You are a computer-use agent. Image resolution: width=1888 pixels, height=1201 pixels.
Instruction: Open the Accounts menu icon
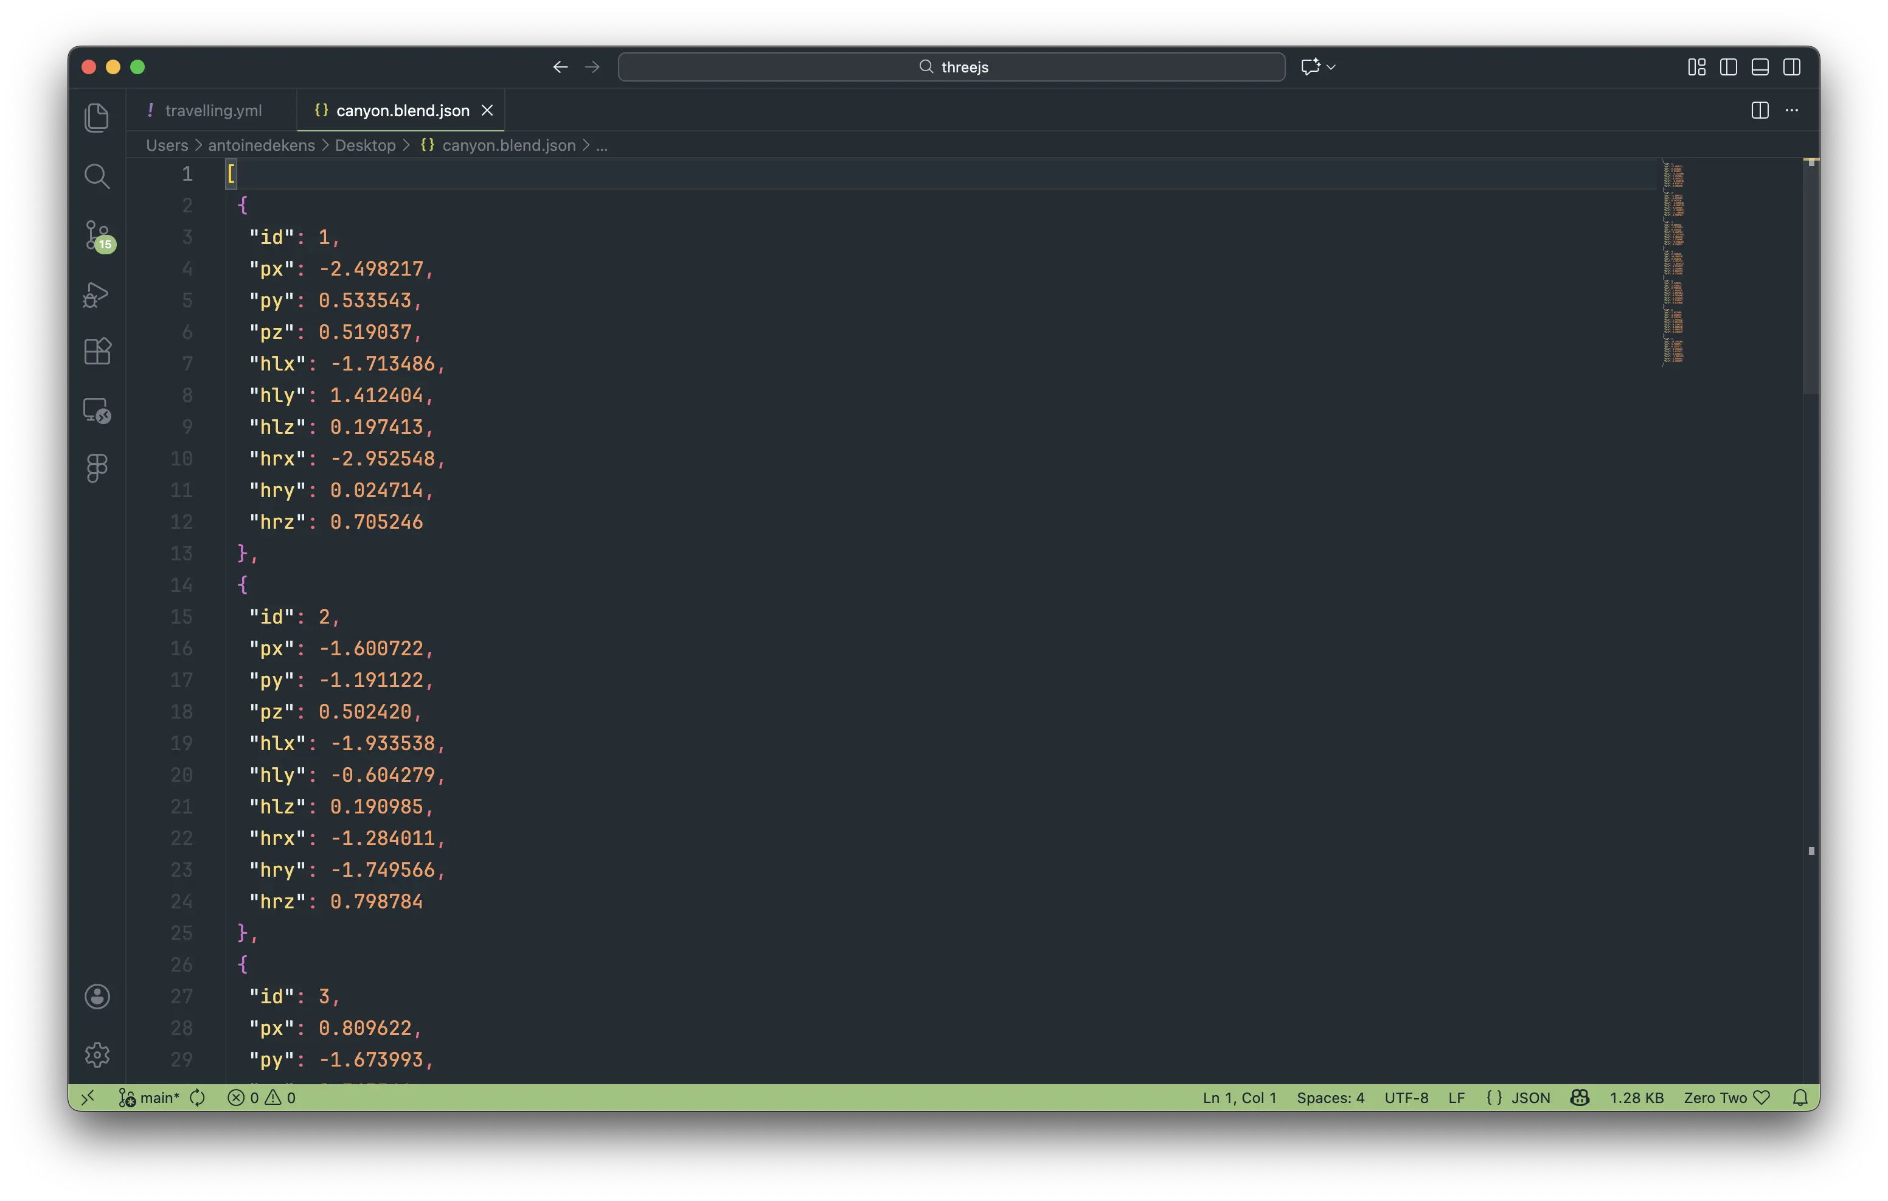tap(97, 996)
